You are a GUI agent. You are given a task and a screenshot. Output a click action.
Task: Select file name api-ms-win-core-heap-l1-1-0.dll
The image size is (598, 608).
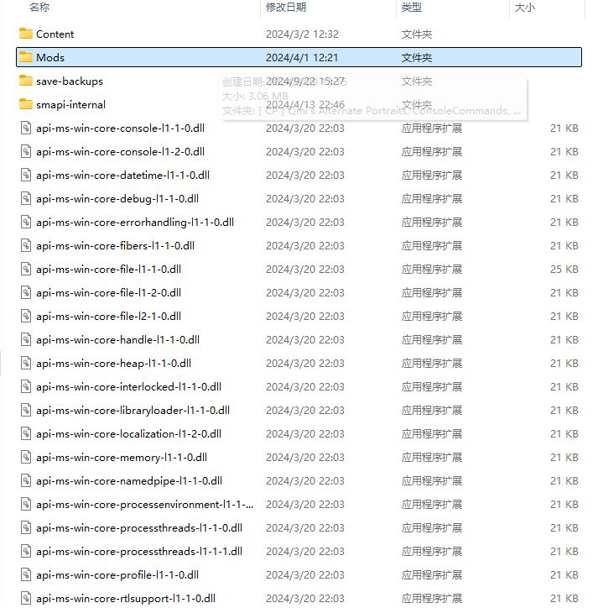(x=113, y=364)
